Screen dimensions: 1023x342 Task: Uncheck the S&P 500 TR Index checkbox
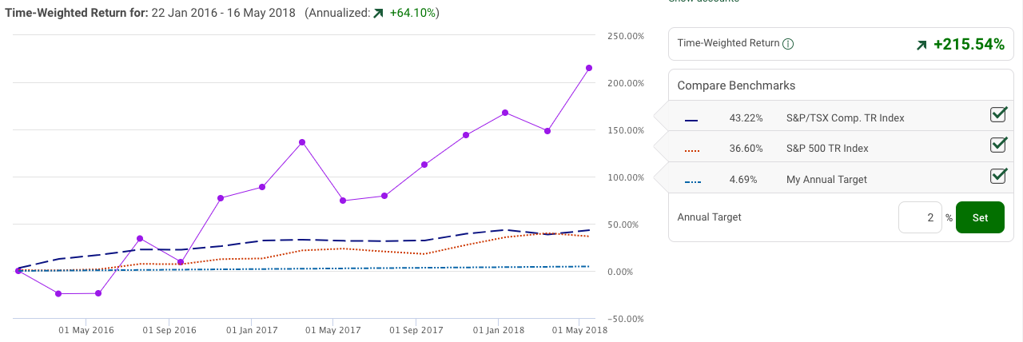coord(998,145)
